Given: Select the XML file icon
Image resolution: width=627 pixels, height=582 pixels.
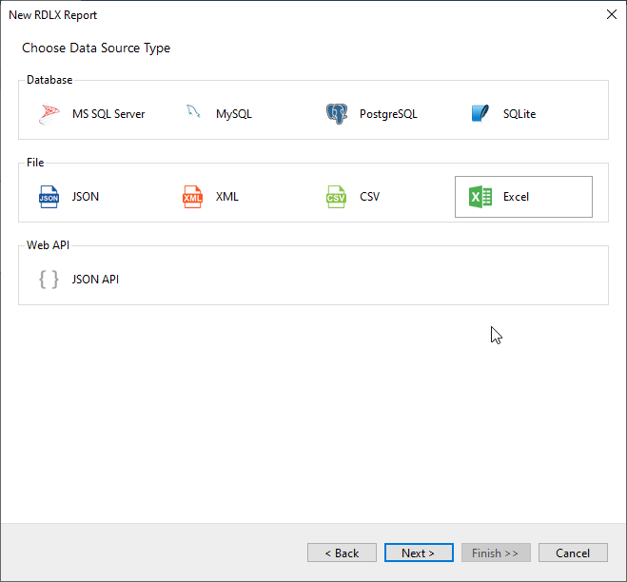Looking at the screenshot, I should pyautogui.click(x=192, y=197).
